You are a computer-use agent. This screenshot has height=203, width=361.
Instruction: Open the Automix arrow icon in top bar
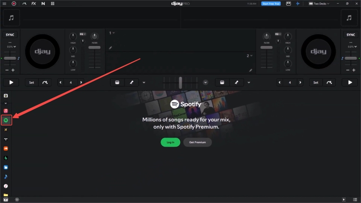(x=24, y=4)
